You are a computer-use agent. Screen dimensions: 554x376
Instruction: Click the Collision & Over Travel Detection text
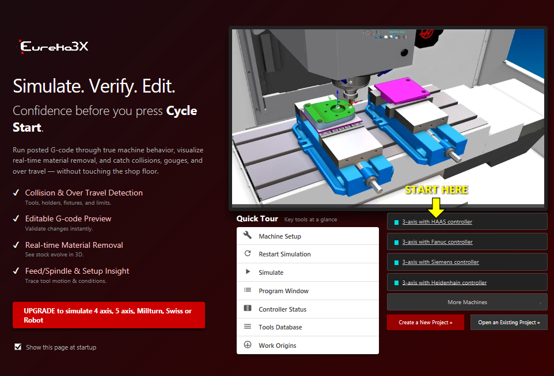tap(84, 193)
